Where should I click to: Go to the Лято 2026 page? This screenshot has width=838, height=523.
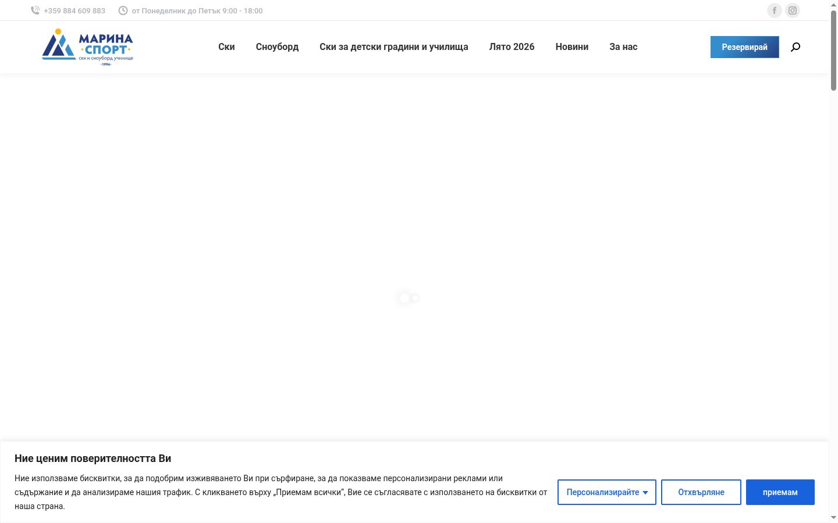[x=512, y=47]
